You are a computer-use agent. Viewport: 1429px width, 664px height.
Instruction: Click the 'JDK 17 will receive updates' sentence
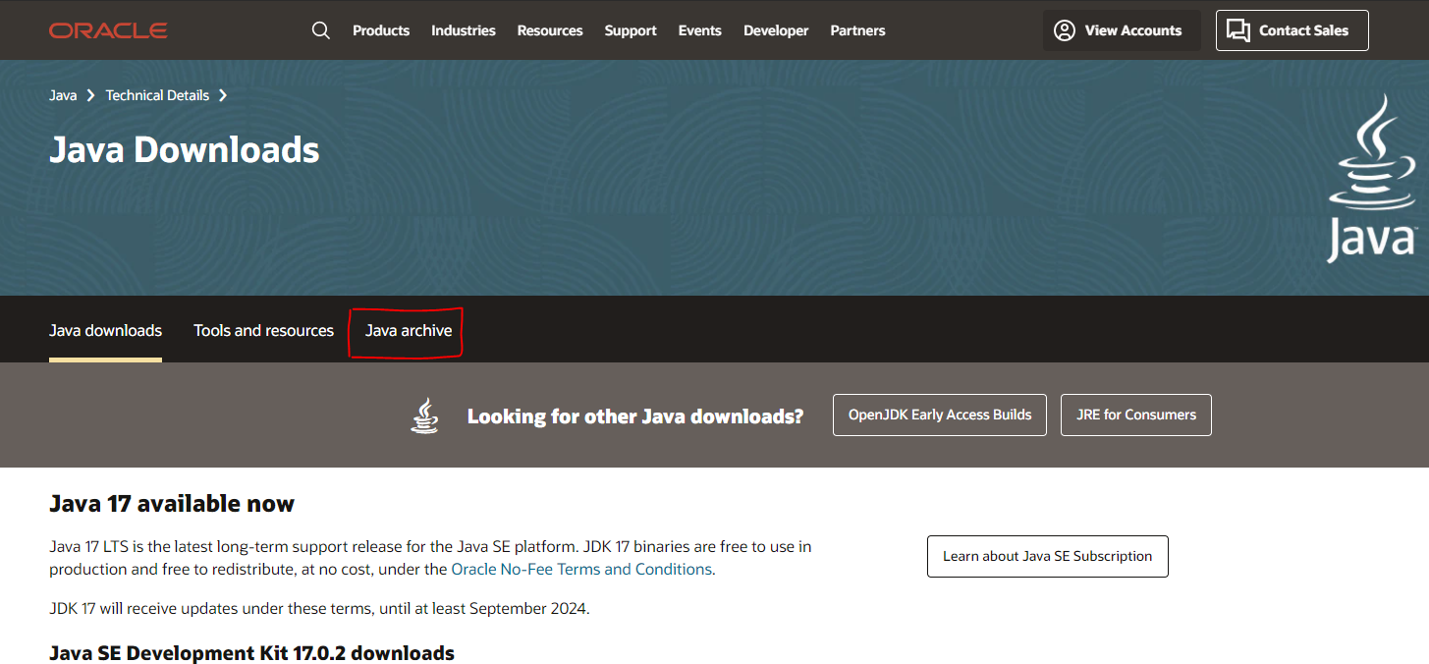click(319, 608)
